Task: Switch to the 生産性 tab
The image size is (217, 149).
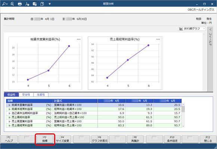Action: click(x=41, y=95)
